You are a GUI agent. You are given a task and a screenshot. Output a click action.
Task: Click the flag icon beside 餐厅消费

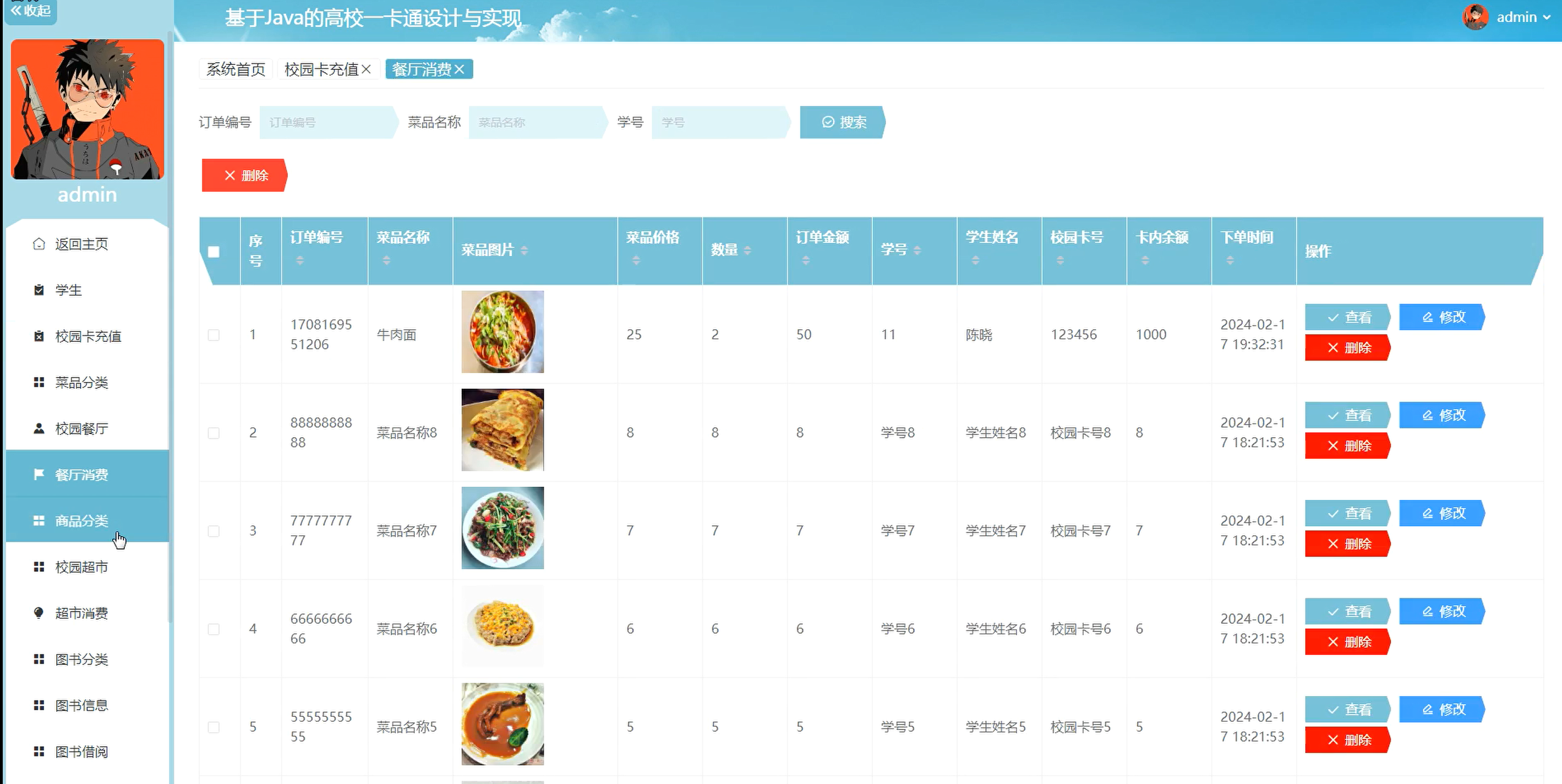click(39, 474)
